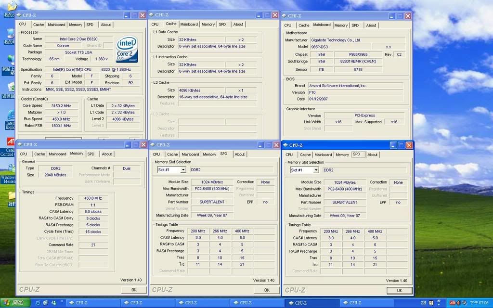Open the Mainboard tab in the top-left CPU window
Viewport: 493px width, 308px height.
56,25
